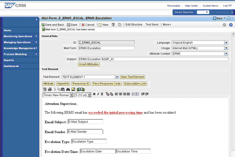Image resolution: width=235 pixels, height=157 pixels.
Task: Open the Text Element dropdown
Action: click(117, 77)
